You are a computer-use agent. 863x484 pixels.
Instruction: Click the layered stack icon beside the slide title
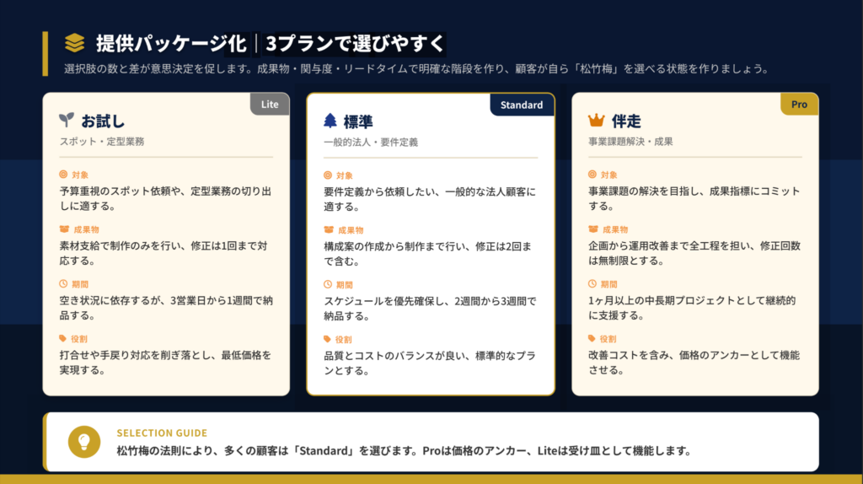point(75,43)
